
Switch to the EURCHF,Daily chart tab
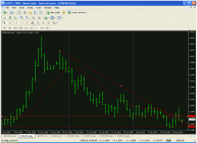(107, 136)
